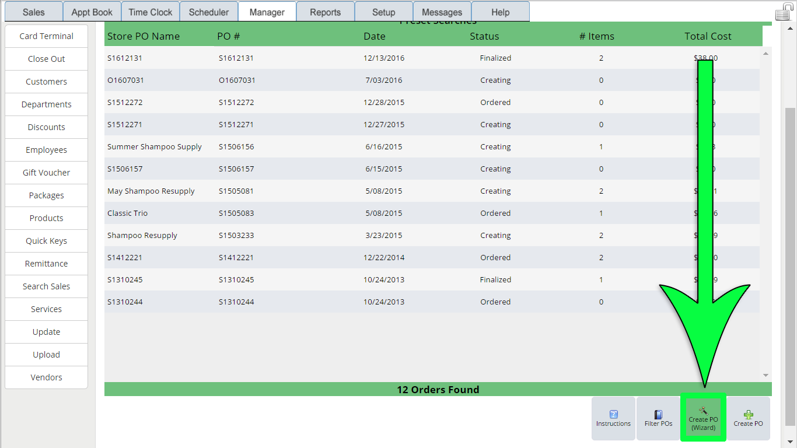Image resolution: width=797 pixels, height=448 pixels.
Task: Click the Create PO plus button
Action: [748, 418]
